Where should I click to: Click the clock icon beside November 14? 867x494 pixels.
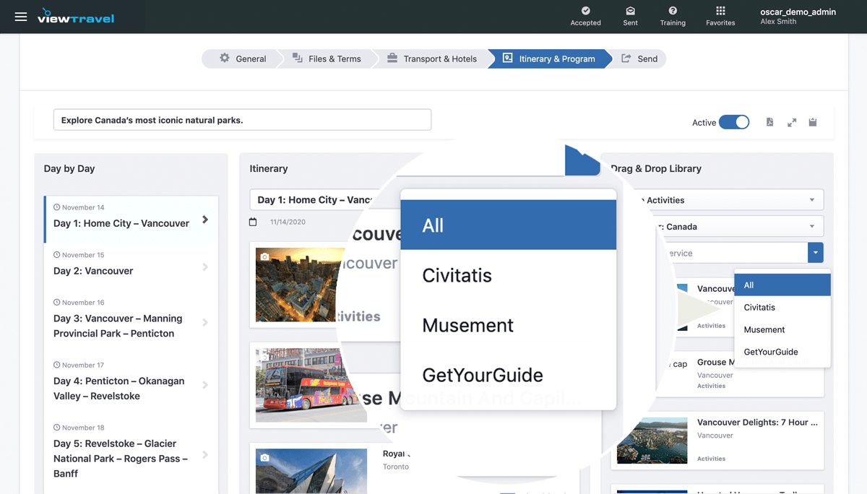coord(57,207)
